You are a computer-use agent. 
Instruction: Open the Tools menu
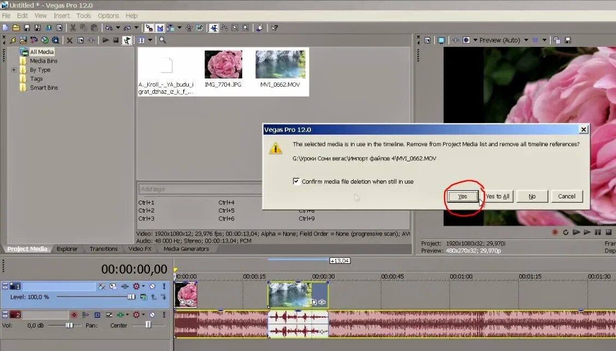tap(83, 16)
